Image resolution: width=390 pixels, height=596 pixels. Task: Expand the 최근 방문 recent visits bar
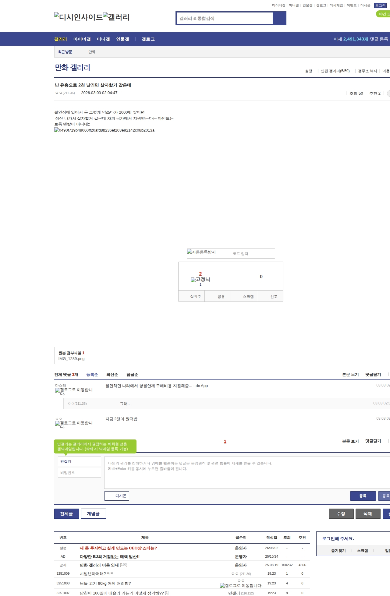point(65,52)
